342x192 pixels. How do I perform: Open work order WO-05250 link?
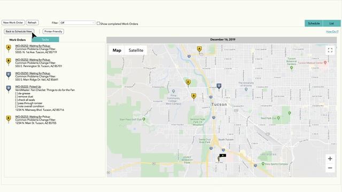tap(33, 74)
